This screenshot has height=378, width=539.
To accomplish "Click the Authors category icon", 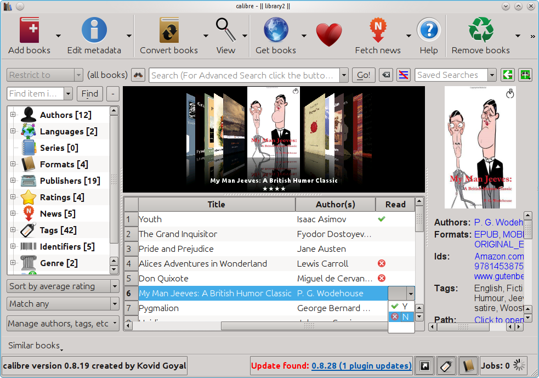I will 28,115.
